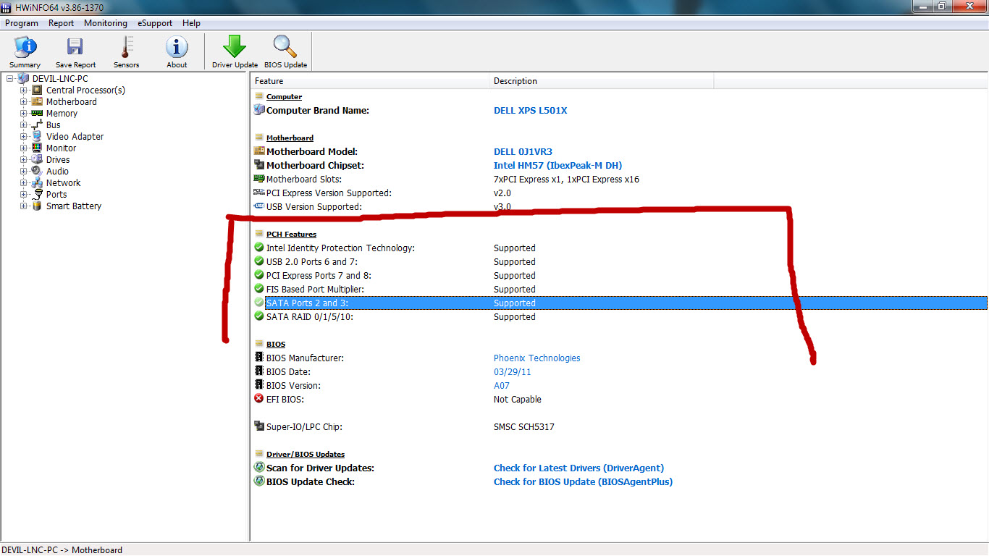Viewport: 989px width, 556px height.
Task: Expand the Bus tree node
Action: point(24,125)
